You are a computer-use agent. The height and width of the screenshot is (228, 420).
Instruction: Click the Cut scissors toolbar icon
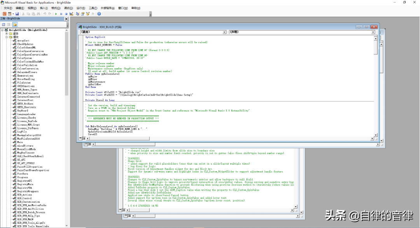[x=23, y=14]
